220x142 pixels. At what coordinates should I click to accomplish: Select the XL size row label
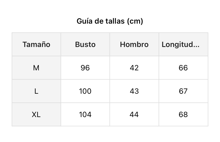coord(36,115)
